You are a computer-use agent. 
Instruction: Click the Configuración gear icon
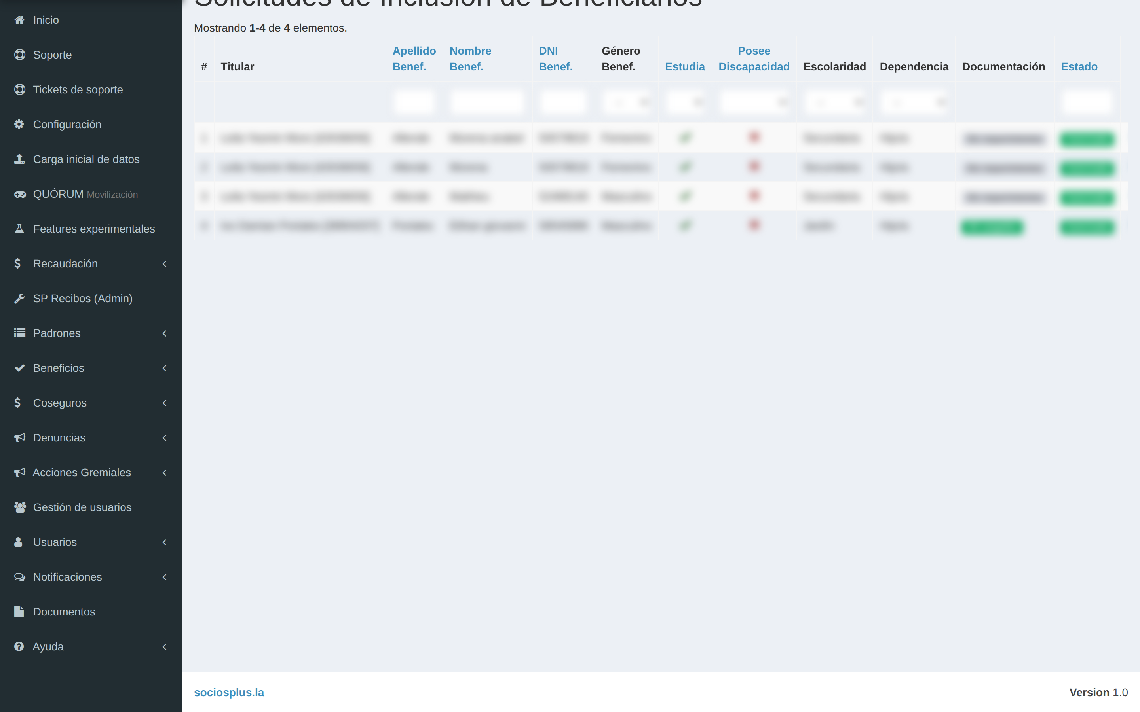(x=19, y=124)
